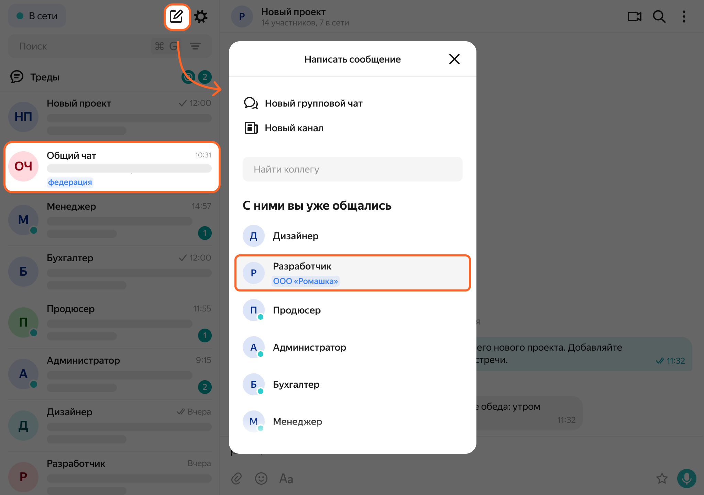Click the attach file paperclip icon
Image resolution: width=704 pixels, height=495 pixels.
[x=236, y=478]
